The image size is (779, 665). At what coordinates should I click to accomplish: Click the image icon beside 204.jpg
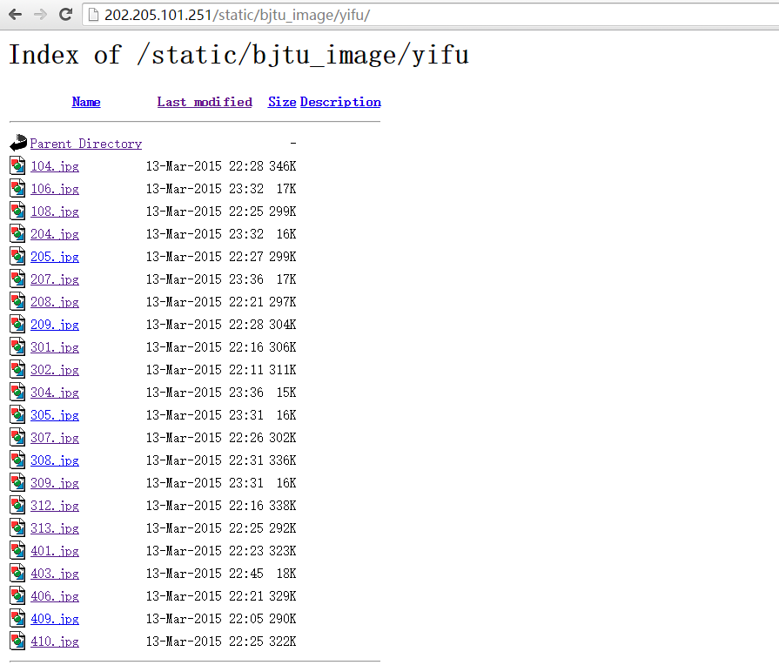17,233
